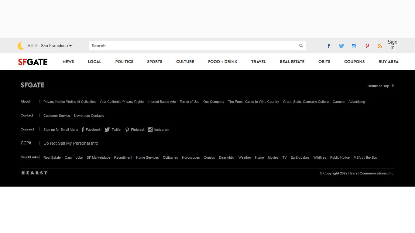The width and height of the screenshot is (415, 233).
Task: Click the Hearst footer logo
Action: 34,173
